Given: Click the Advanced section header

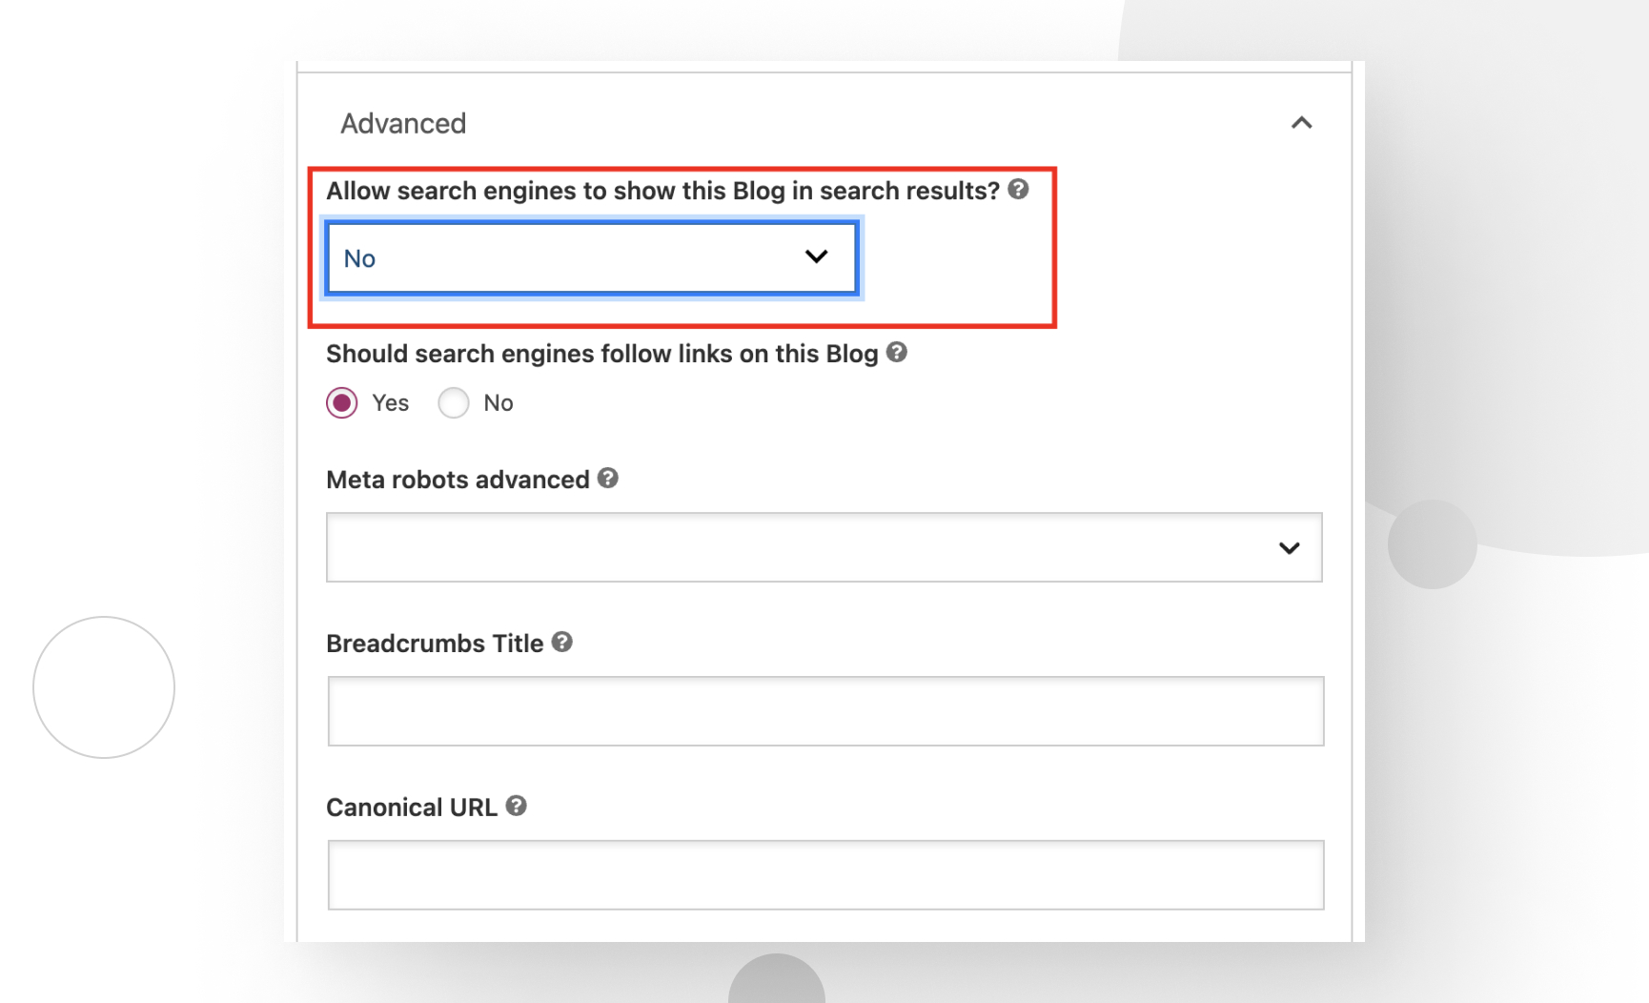Looking at the screenshot, I should coord(403,122).
